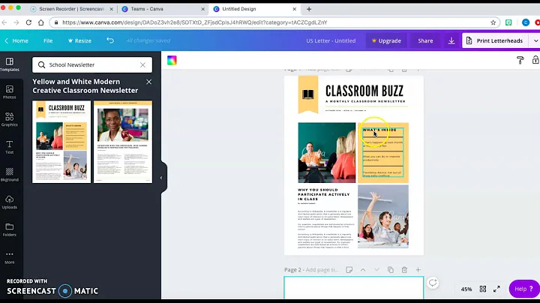Click the 45% zoom level
540x303 pixels.
(466, 289)
